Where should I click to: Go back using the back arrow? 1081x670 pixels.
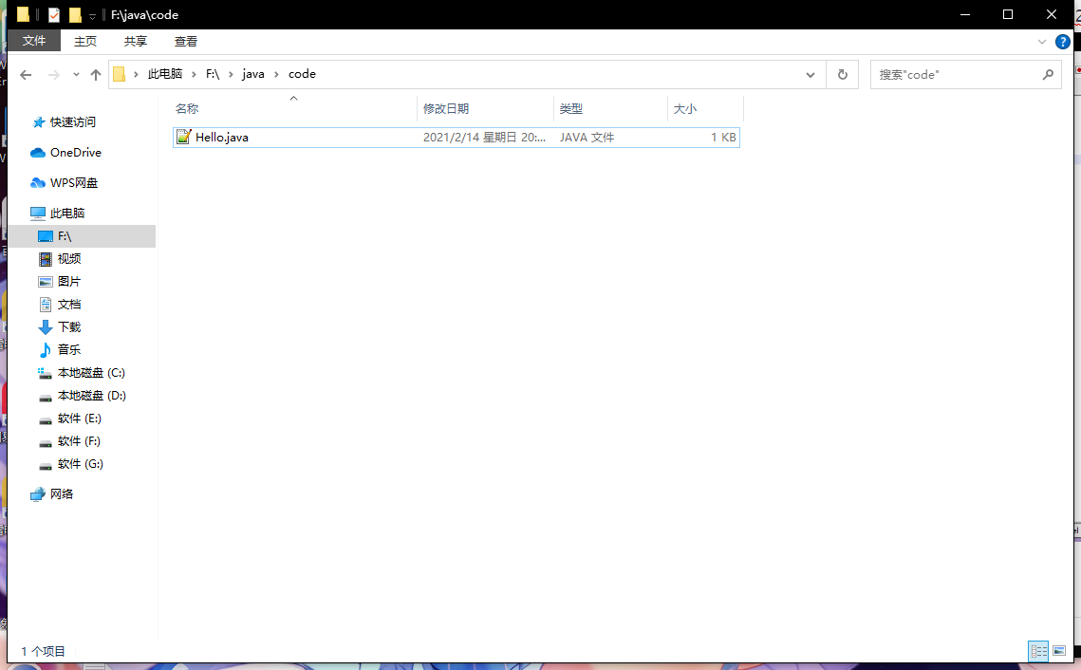[x=26, y=74]
